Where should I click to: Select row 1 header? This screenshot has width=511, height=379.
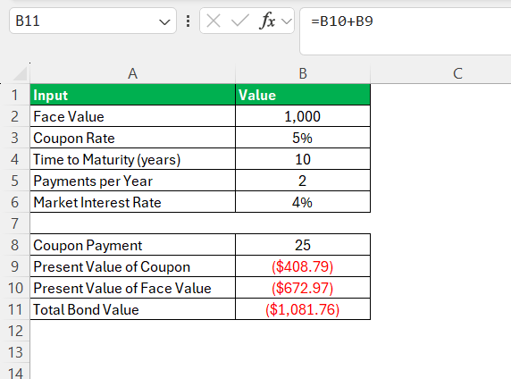[14, 95]
